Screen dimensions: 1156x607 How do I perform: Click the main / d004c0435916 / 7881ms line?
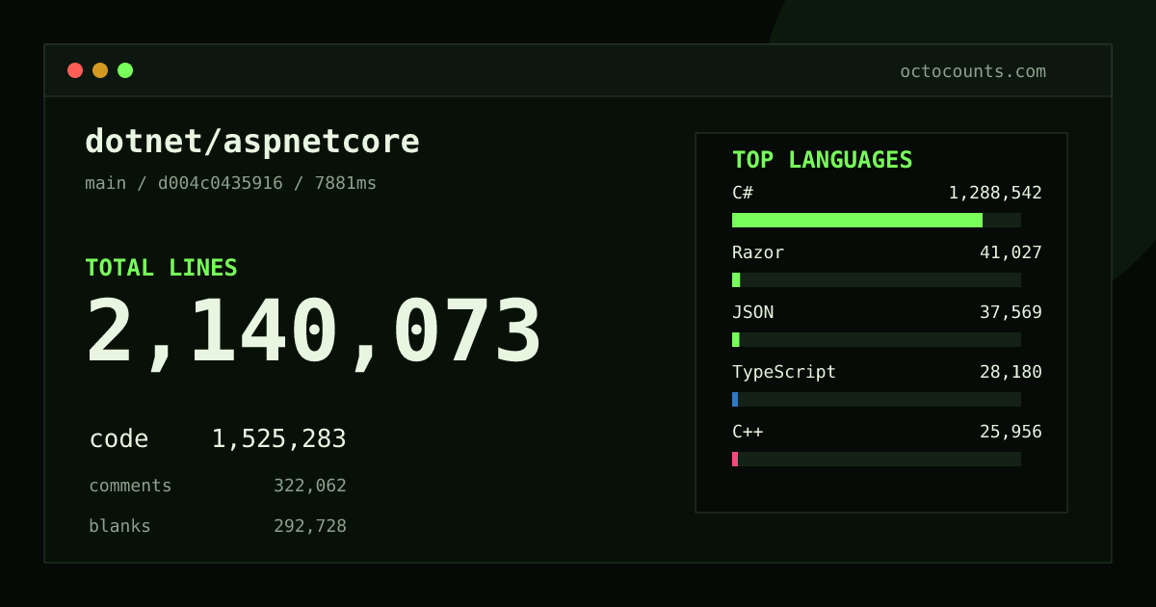pyautogui.click(x=231, y=183)
